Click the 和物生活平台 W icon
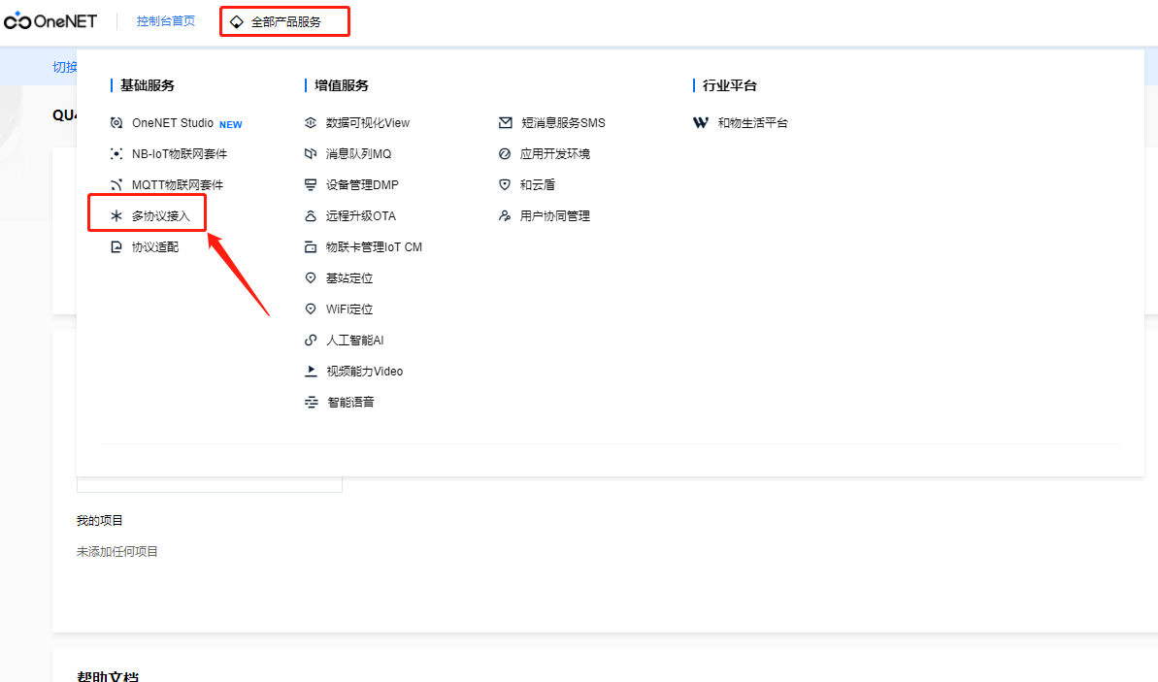1158x682 pixels. click(x=701, y=122)
